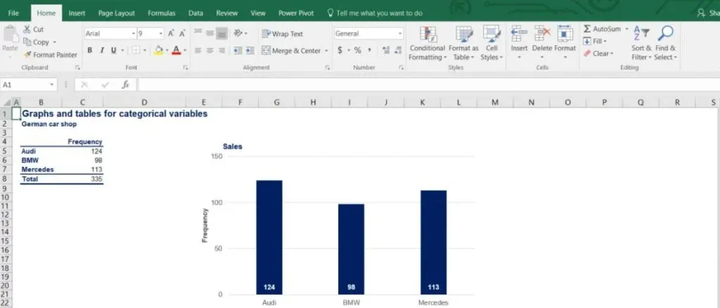
Task: Toggle Italic formatting
Action: (103, 51)
